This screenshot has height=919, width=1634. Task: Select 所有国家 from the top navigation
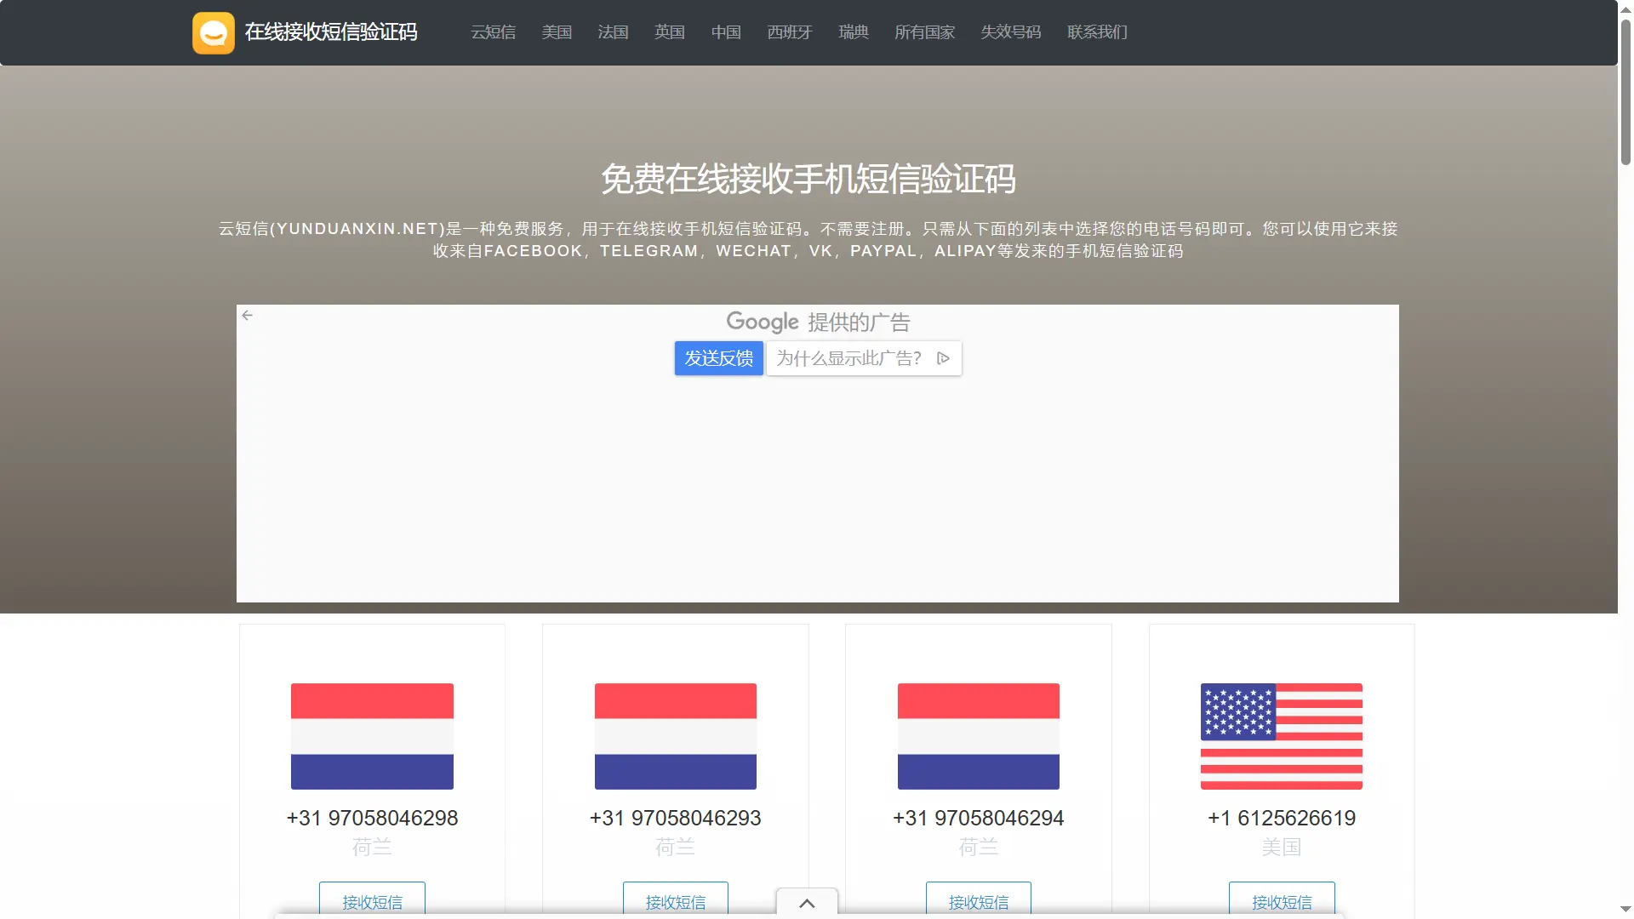click(924, 32)
